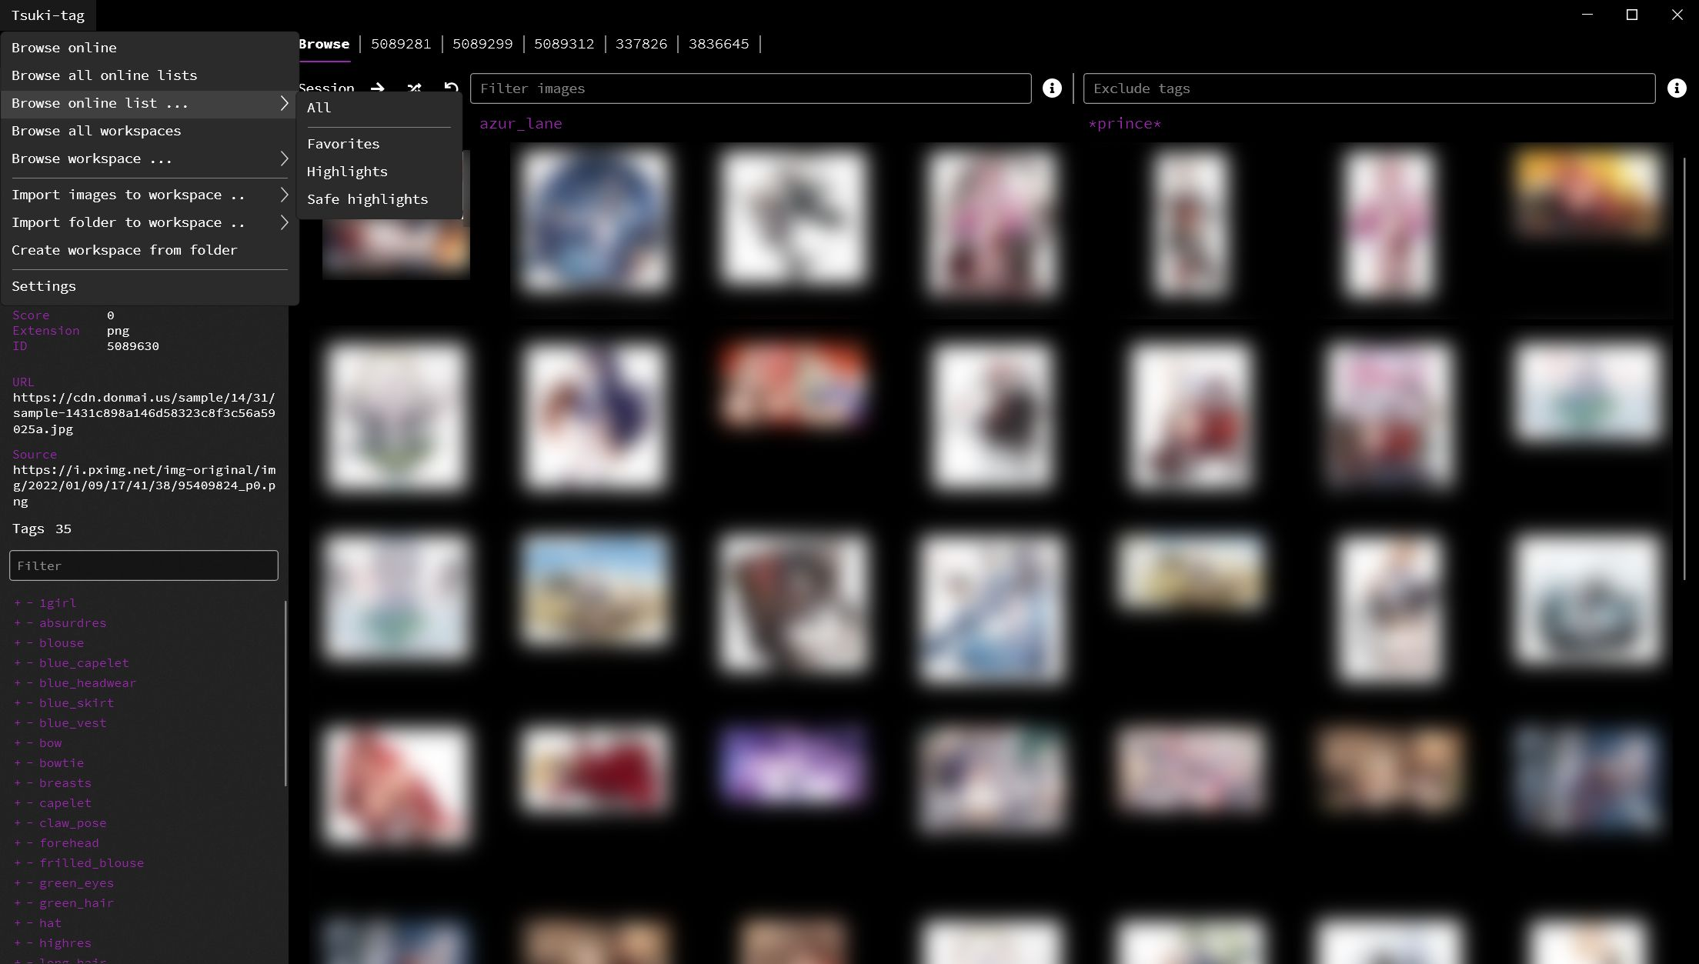Switch to tab 5089281

401,44
